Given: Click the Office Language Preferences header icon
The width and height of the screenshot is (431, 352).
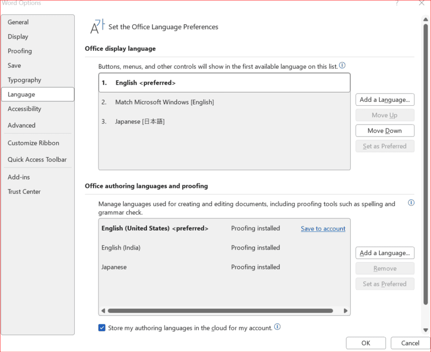Looking at the screenshot, I should (97, 26).
